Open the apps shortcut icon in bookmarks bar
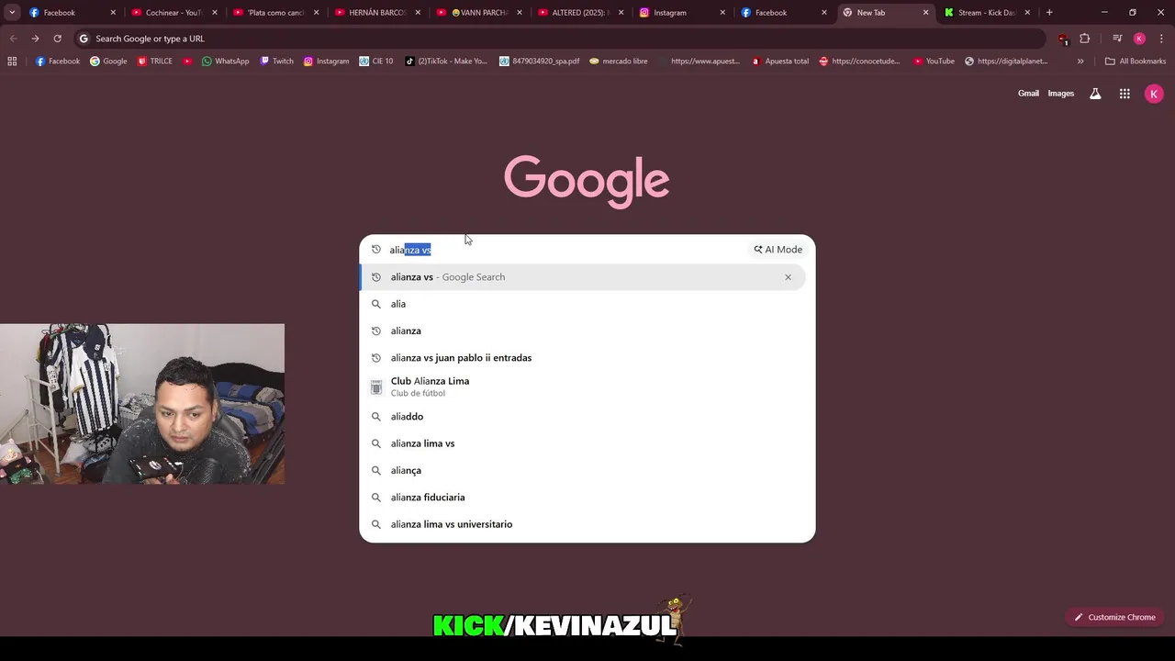 coord(12,62)
